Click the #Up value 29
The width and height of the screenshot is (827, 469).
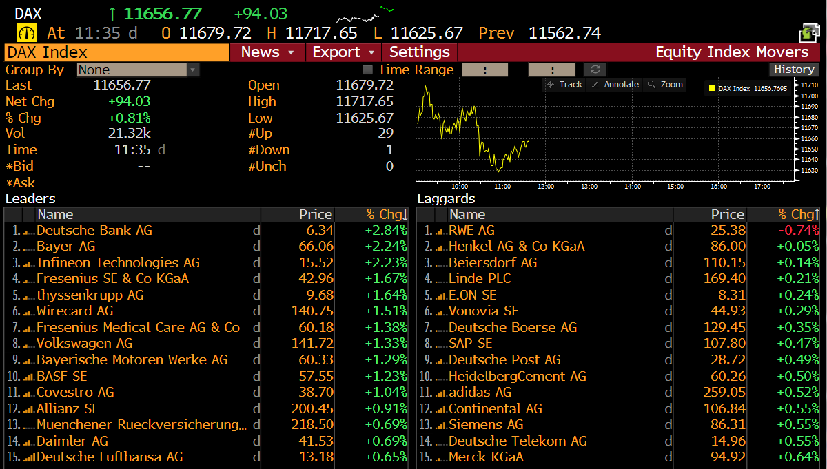[x=386, y=134]
